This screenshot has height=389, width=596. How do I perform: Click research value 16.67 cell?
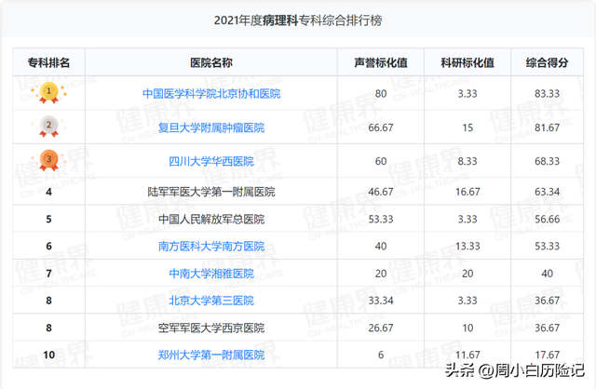pyautogui.click(x=467, y=192)
